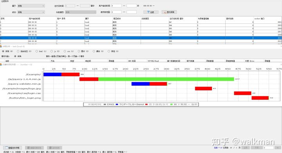282x153 pixels.
Task: Open the first filter dropdown at top left
Action: (x=31, y=6)
